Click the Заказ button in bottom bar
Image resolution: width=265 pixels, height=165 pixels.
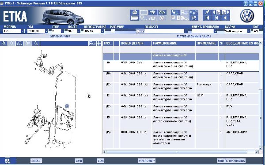point(36,161)
